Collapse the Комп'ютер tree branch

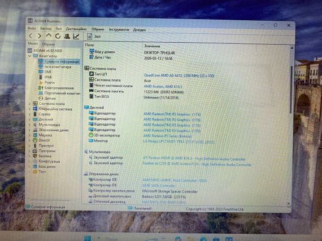(30, 56)
